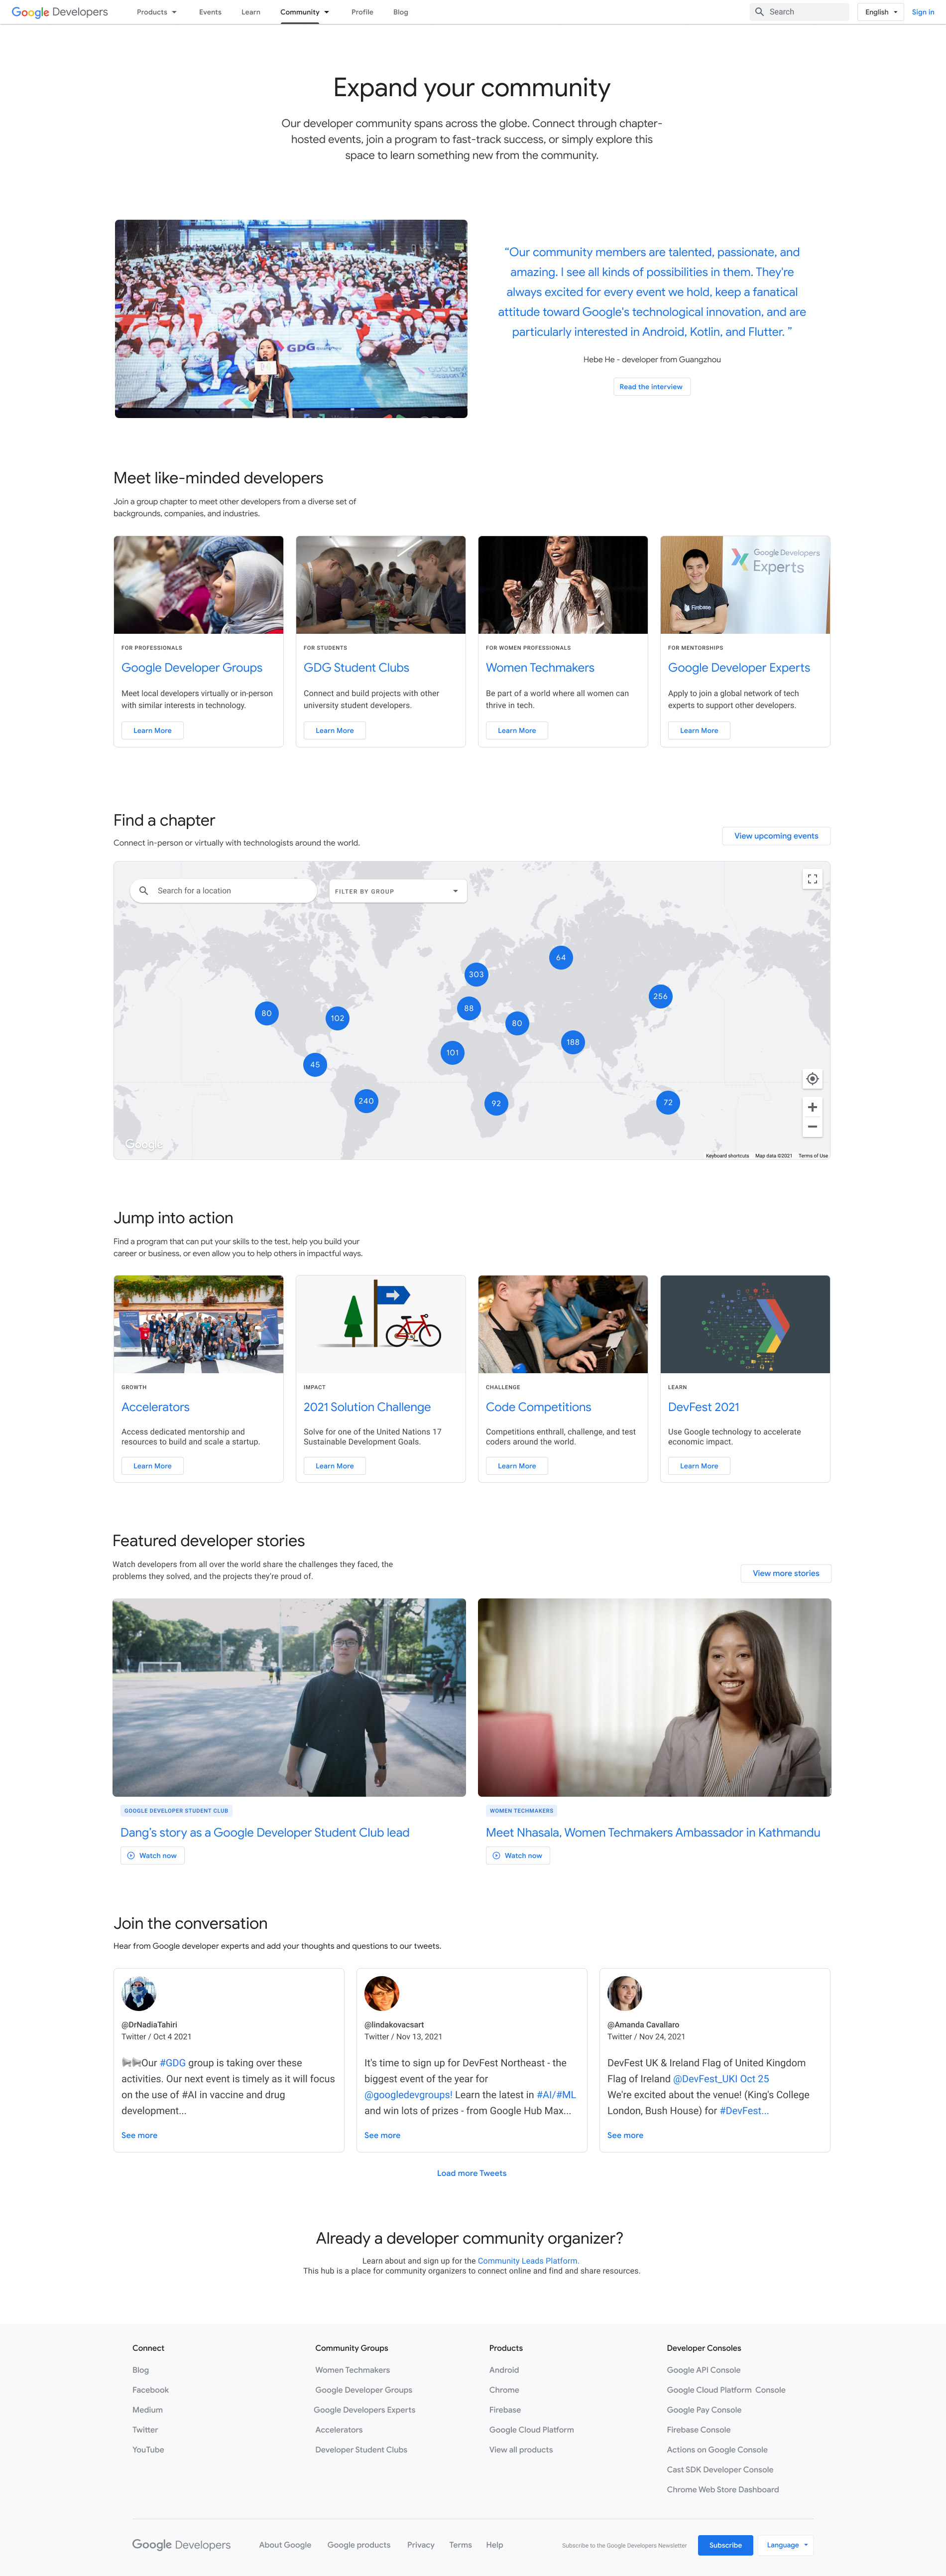Open the English language selector
The height and width of the screenshot is (2576, 946).
click(x=881, y=12)
